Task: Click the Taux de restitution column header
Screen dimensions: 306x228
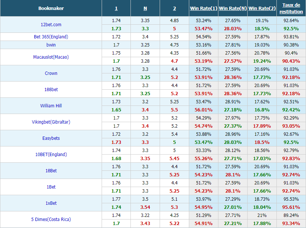Action: (291, 8)
